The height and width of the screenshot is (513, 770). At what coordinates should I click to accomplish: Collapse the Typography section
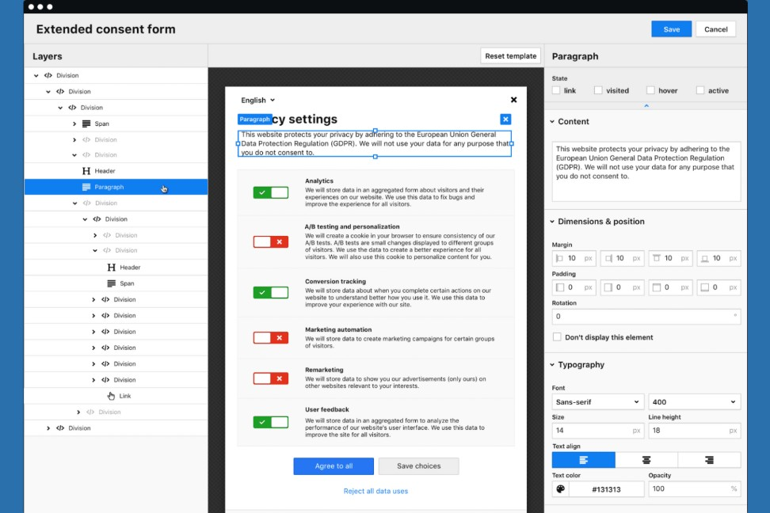(x=551, y=365)
